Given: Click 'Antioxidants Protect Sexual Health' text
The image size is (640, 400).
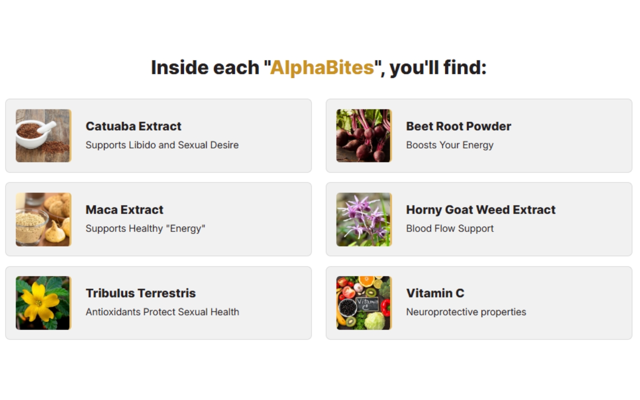Looking at the screenshot, I should point(162,312).
